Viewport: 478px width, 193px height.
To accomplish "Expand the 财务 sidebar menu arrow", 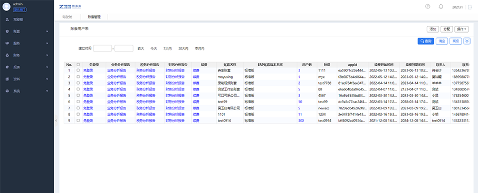I will pyautogui.click(x=47, y=55).
